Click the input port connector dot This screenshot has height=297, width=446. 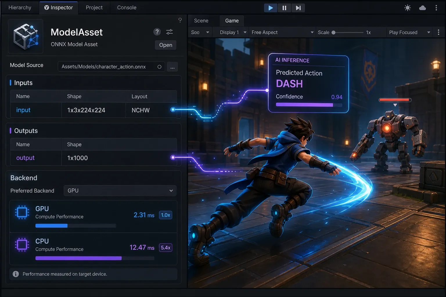coord(173,110)
